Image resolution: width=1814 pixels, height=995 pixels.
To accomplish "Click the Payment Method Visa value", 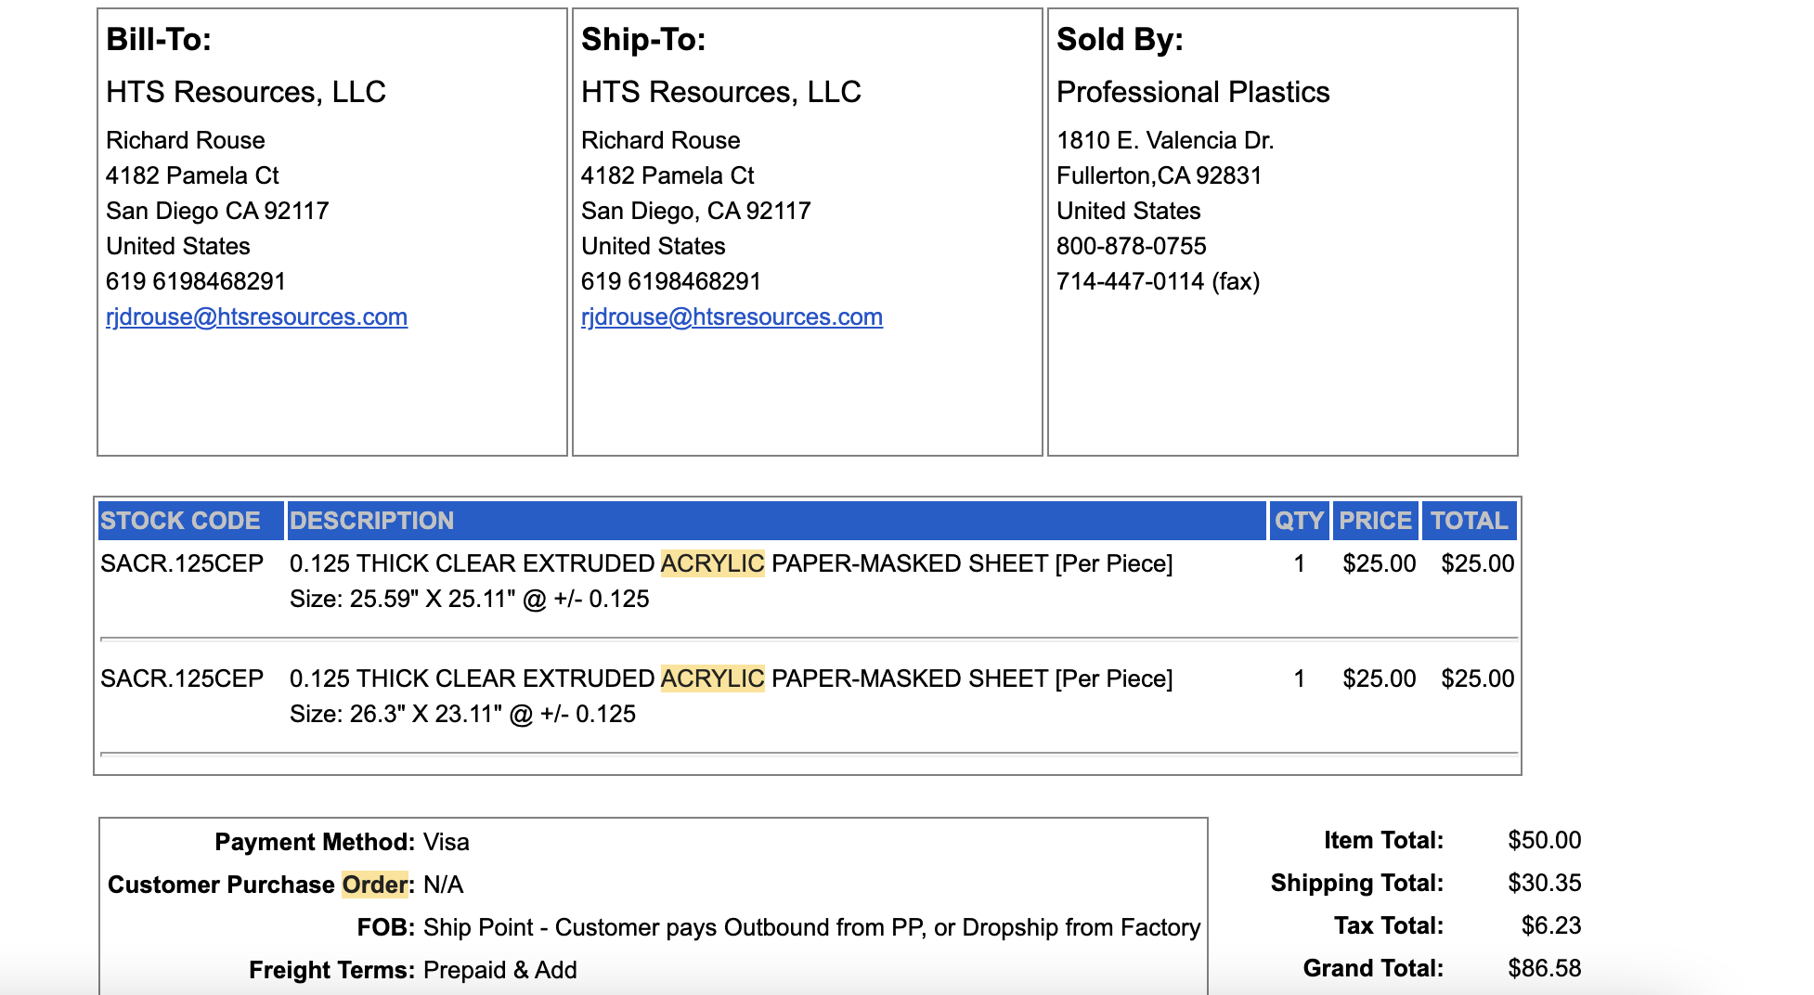I will coord(447,842).
